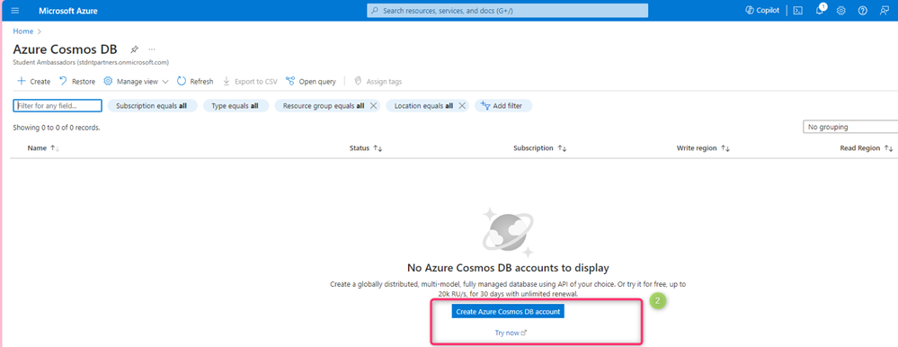Image resolution: width=898 pixels, height=347 pixels.
Task: Go to Home breadcrumb
Action: 22,31
